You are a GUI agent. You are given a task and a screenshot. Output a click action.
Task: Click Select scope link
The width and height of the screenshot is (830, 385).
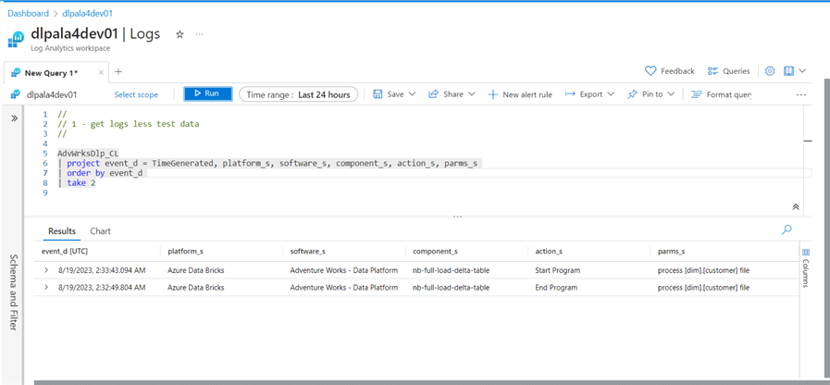point(136,94)
